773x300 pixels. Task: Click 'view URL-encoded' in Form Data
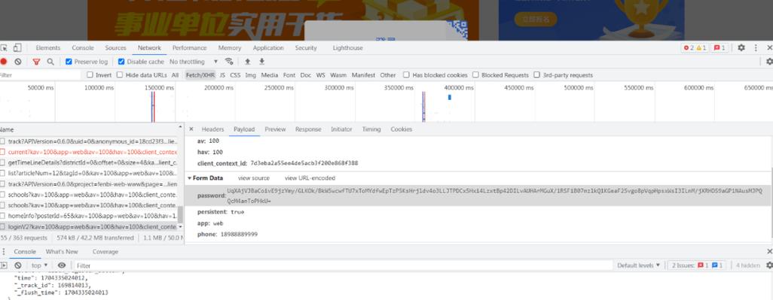tap(310, 178)
